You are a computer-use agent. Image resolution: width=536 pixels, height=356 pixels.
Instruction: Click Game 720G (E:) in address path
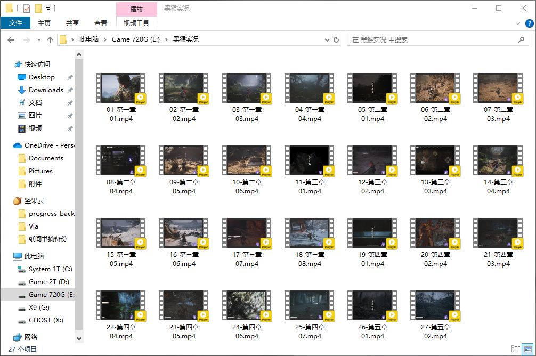pos(136,39)
